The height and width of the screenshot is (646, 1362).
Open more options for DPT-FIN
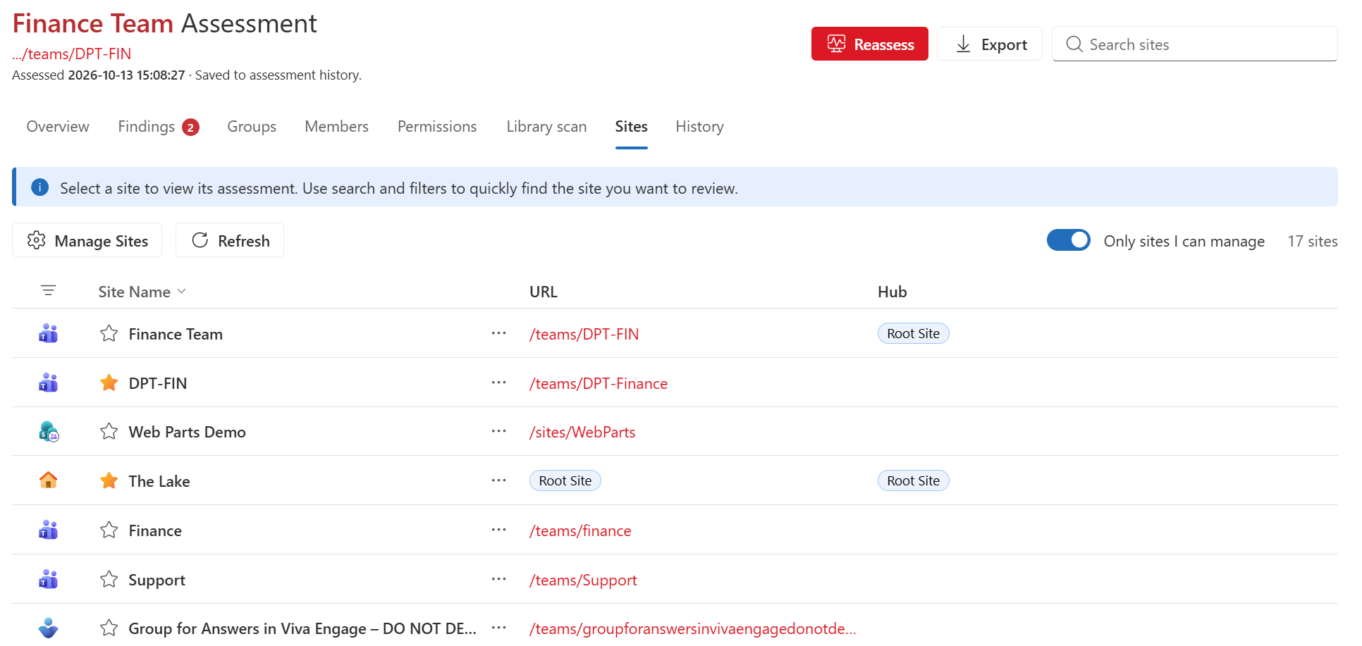[498, 383]
